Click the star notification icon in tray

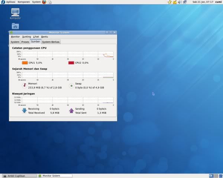coord(169,2)
